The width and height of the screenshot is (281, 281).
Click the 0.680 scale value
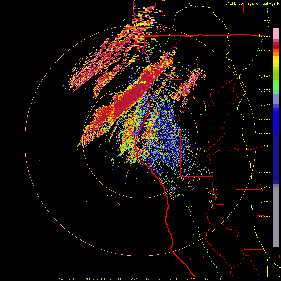(264, 118)
